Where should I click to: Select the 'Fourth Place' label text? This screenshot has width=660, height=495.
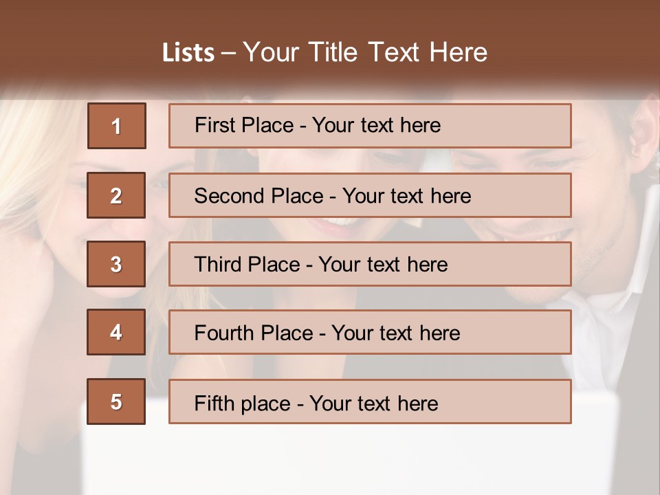pos(253,333)
